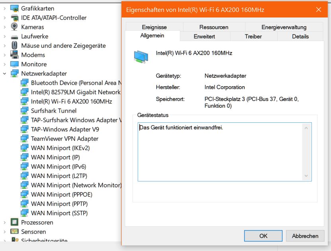This screenshot has height=251, width=331.
Task: Click the large network adapter icon in properties dialog
Action: (141, 56)
